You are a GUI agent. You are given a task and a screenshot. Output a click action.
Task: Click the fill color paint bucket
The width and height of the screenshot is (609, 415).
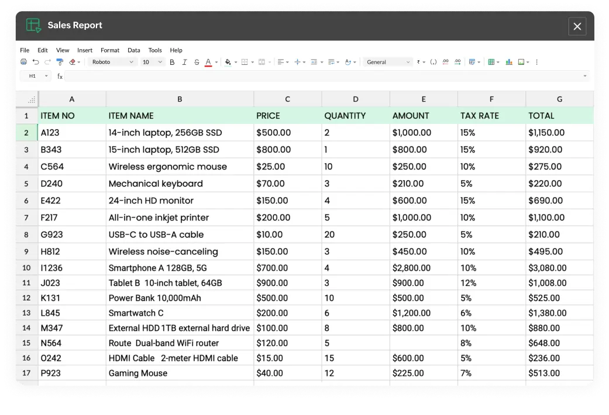tap(228, 62)
